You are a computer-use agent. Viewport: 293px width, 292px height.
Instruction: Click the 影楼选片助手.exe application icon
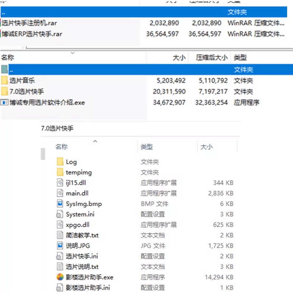60,277
